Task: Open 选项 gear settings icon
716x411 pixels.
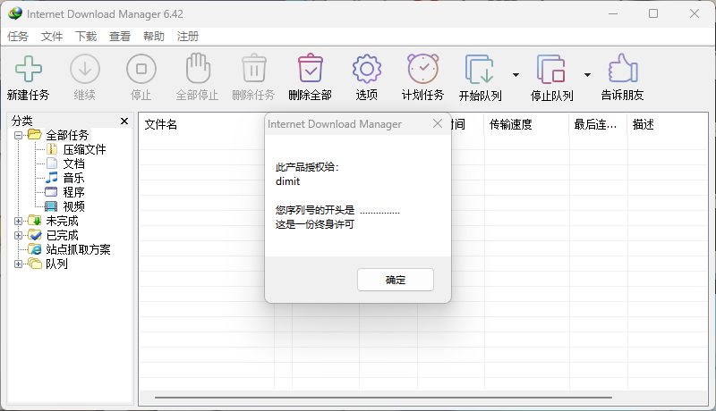Action: pos(367,70)
